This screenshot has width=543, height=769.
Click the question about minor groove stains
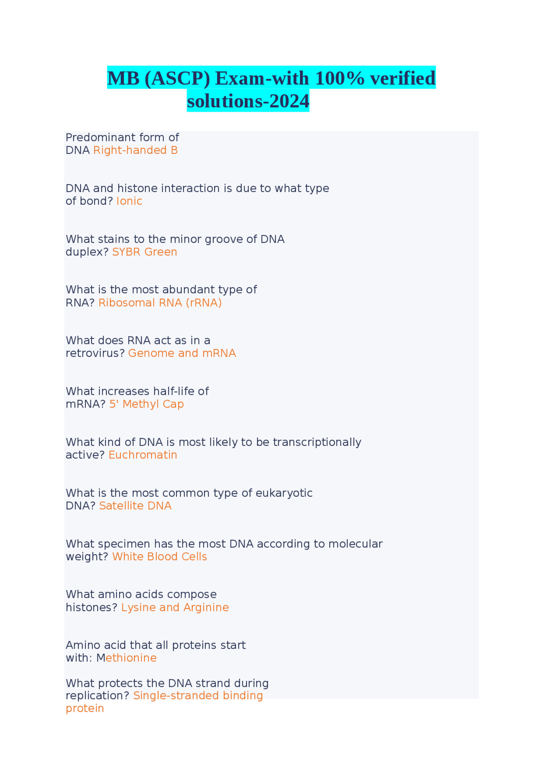175,239
